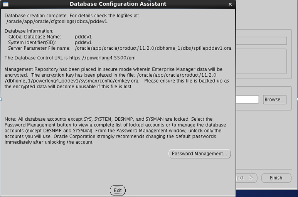Image resolution: width=298 pixels, height=197 pixels.
Task: Click the 'Note: All database accounts' line
Action: pos(108,119)
